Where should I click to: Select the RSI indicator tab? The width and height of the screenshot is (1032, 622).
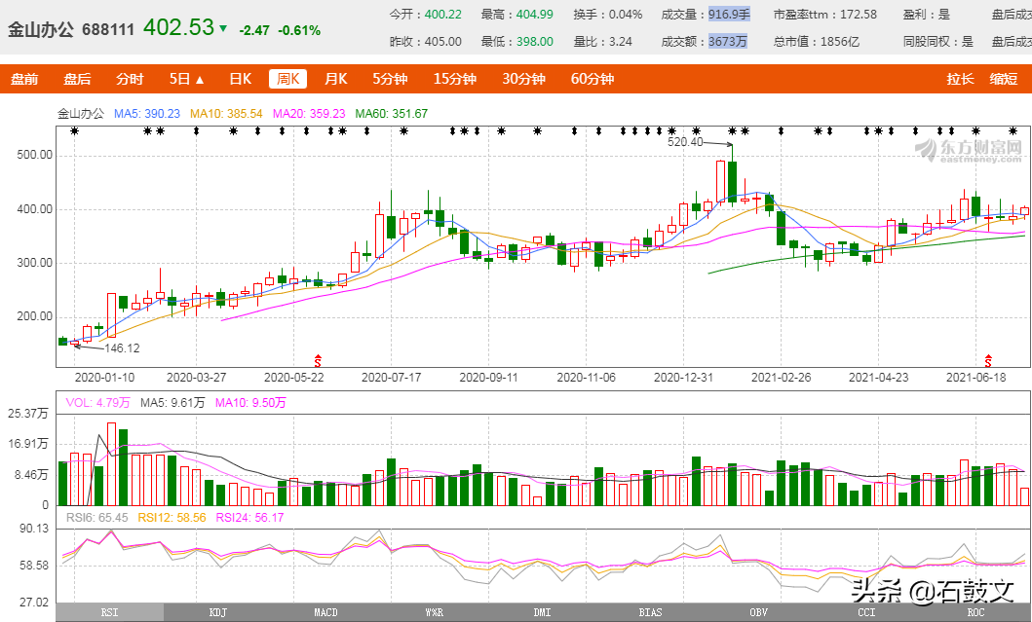(x=110, y=612)
